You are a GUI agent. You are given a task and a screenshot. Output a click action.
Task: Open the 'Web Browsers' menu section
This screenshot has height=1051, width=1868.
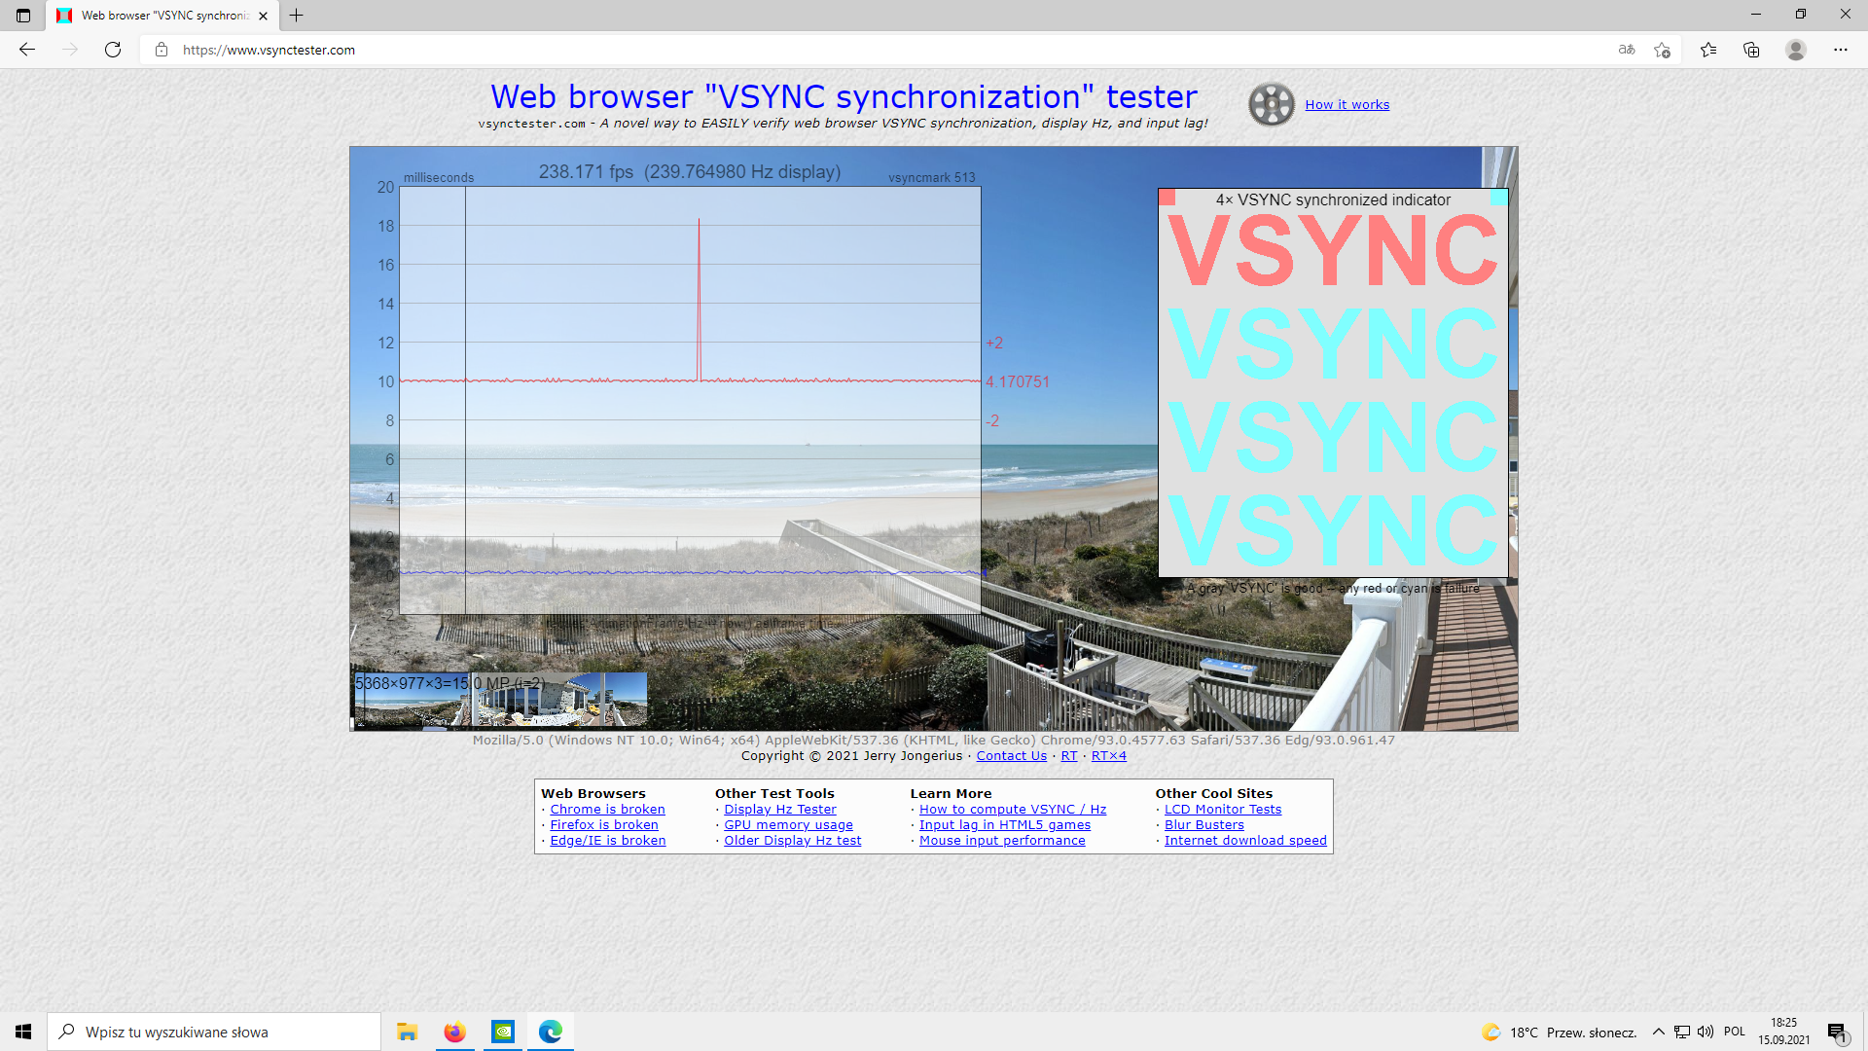tap(593, 792)
